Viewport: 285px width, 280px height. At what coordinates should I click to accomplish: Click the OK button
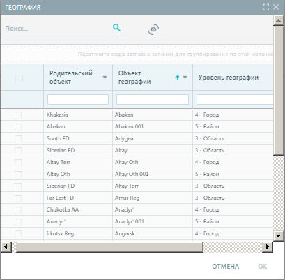point(263,267)
